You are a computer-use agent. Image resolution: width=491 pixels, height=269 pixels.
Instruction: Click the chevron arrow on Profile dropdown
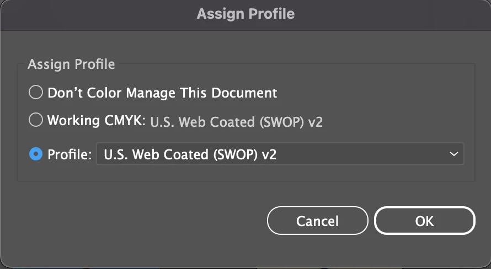coord(454,154)
